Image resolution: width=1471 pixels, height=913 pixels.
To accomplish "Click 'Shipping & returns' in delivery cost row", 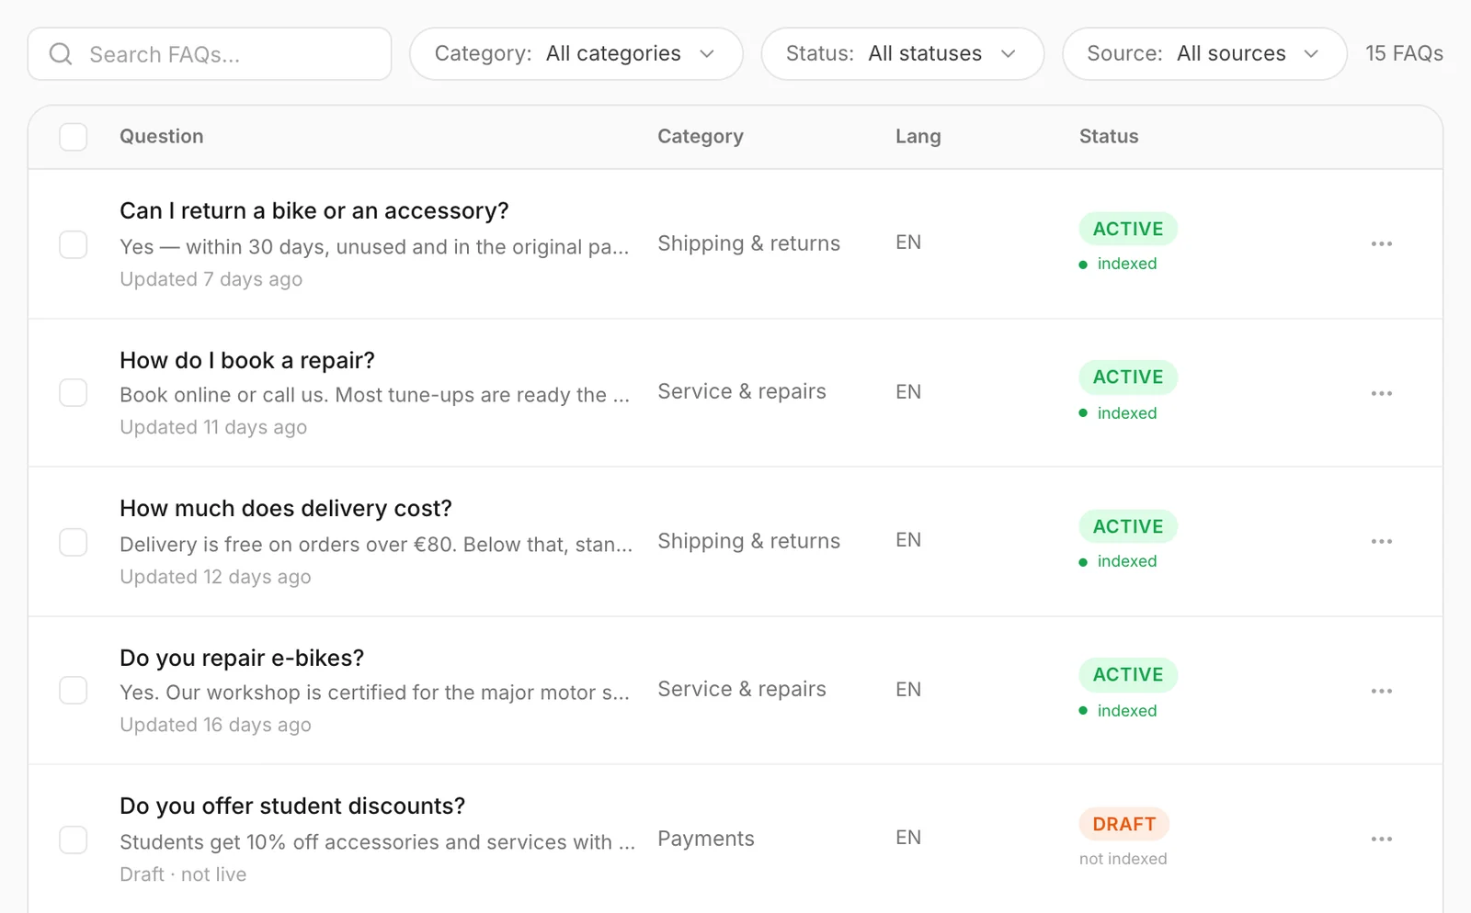I will coord(749,541).
